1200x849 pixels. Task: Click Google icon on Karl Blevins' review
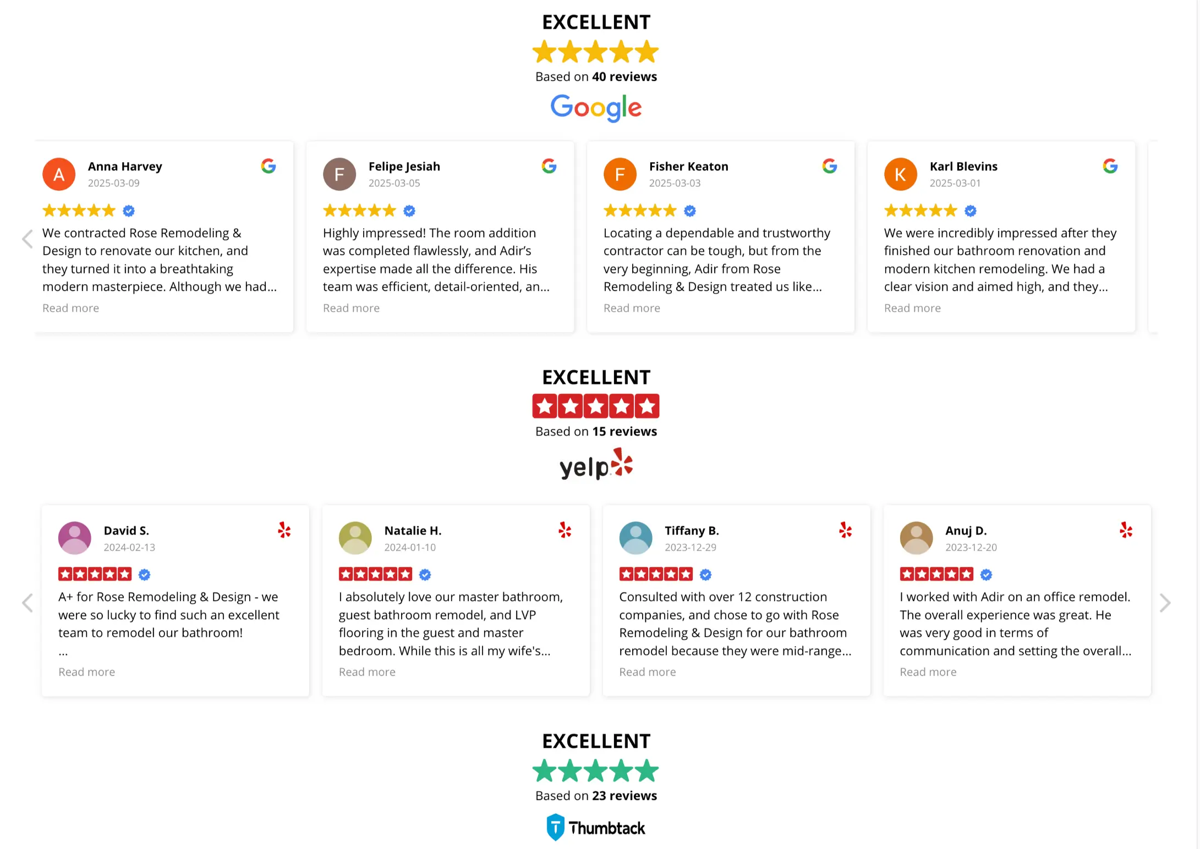[1110, 166]
